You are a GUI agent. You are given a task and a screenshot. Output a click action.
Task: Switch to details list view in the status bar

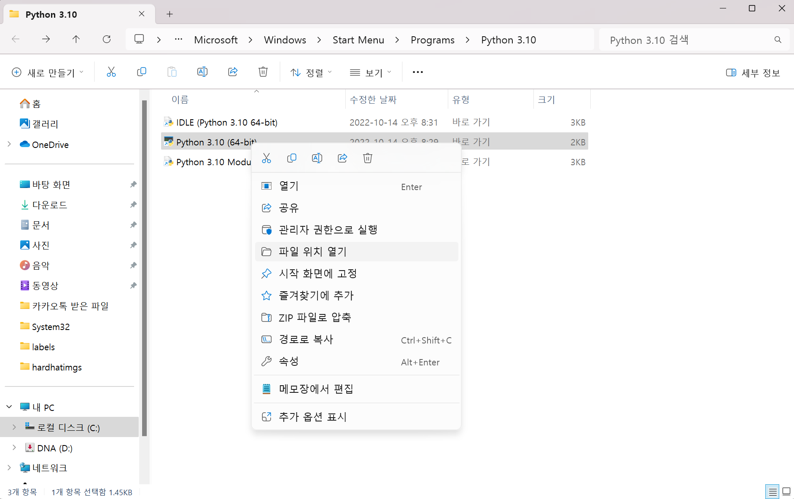coord(772,492)
